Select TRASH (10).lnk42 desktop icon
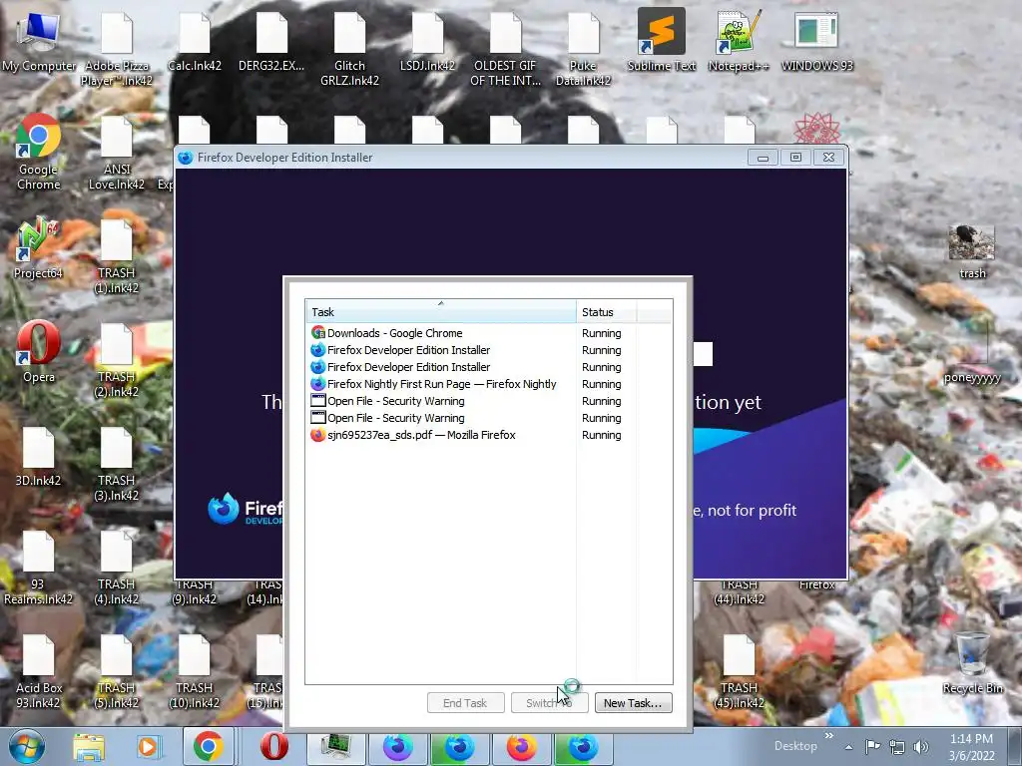The image size is (1022, 766). 195,671
